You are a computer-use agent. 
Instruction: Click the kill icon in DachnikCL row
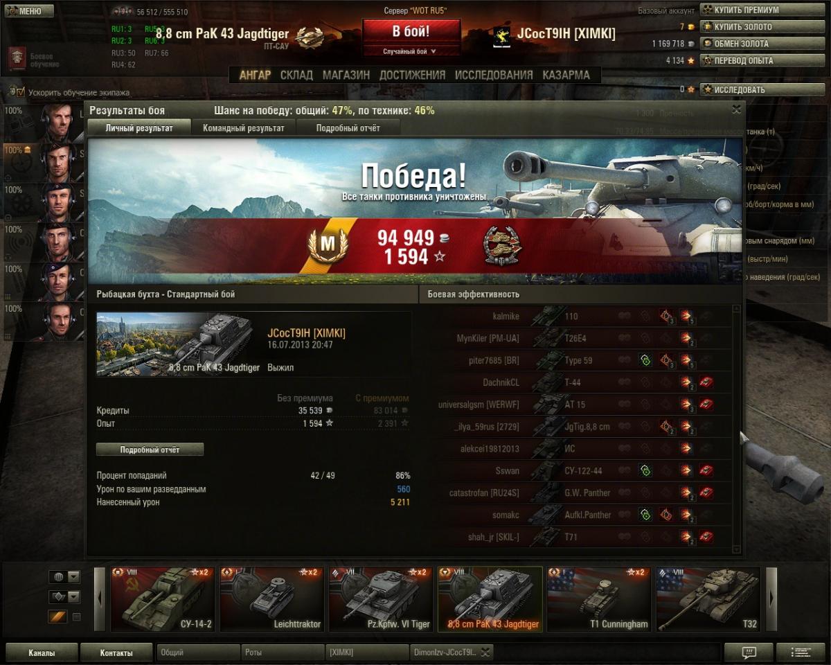706,382
